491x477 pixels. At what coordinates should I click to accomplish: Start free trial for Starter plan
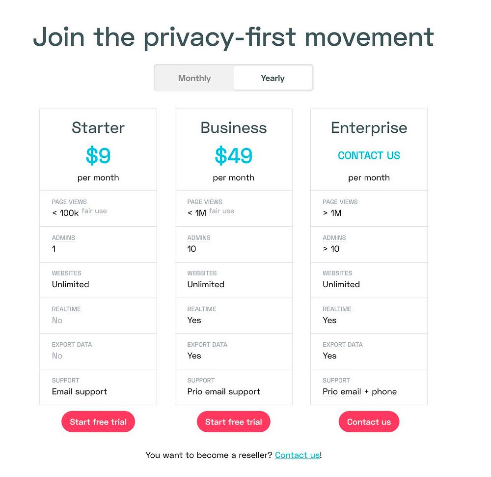(98, 422)
